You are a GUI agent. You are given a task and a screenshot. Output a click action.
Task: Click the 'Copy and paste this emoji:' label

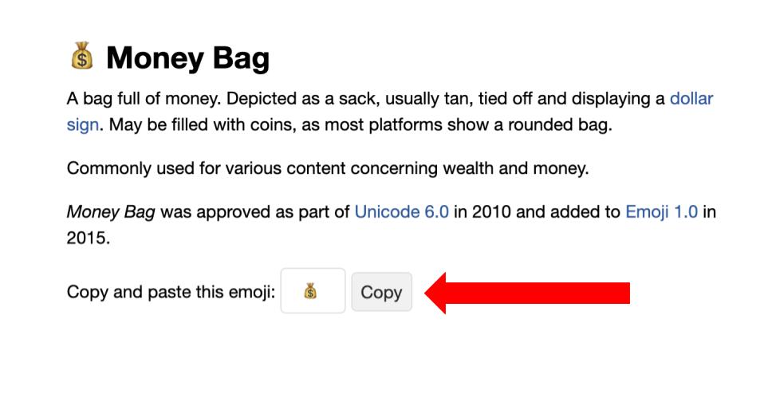pyautogui.click(x=171, y=292)
